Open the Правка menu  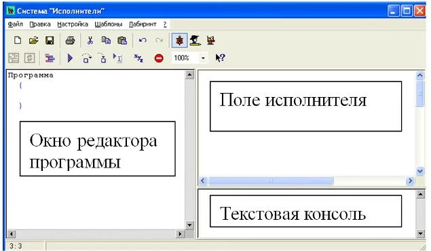coord(40,24)
